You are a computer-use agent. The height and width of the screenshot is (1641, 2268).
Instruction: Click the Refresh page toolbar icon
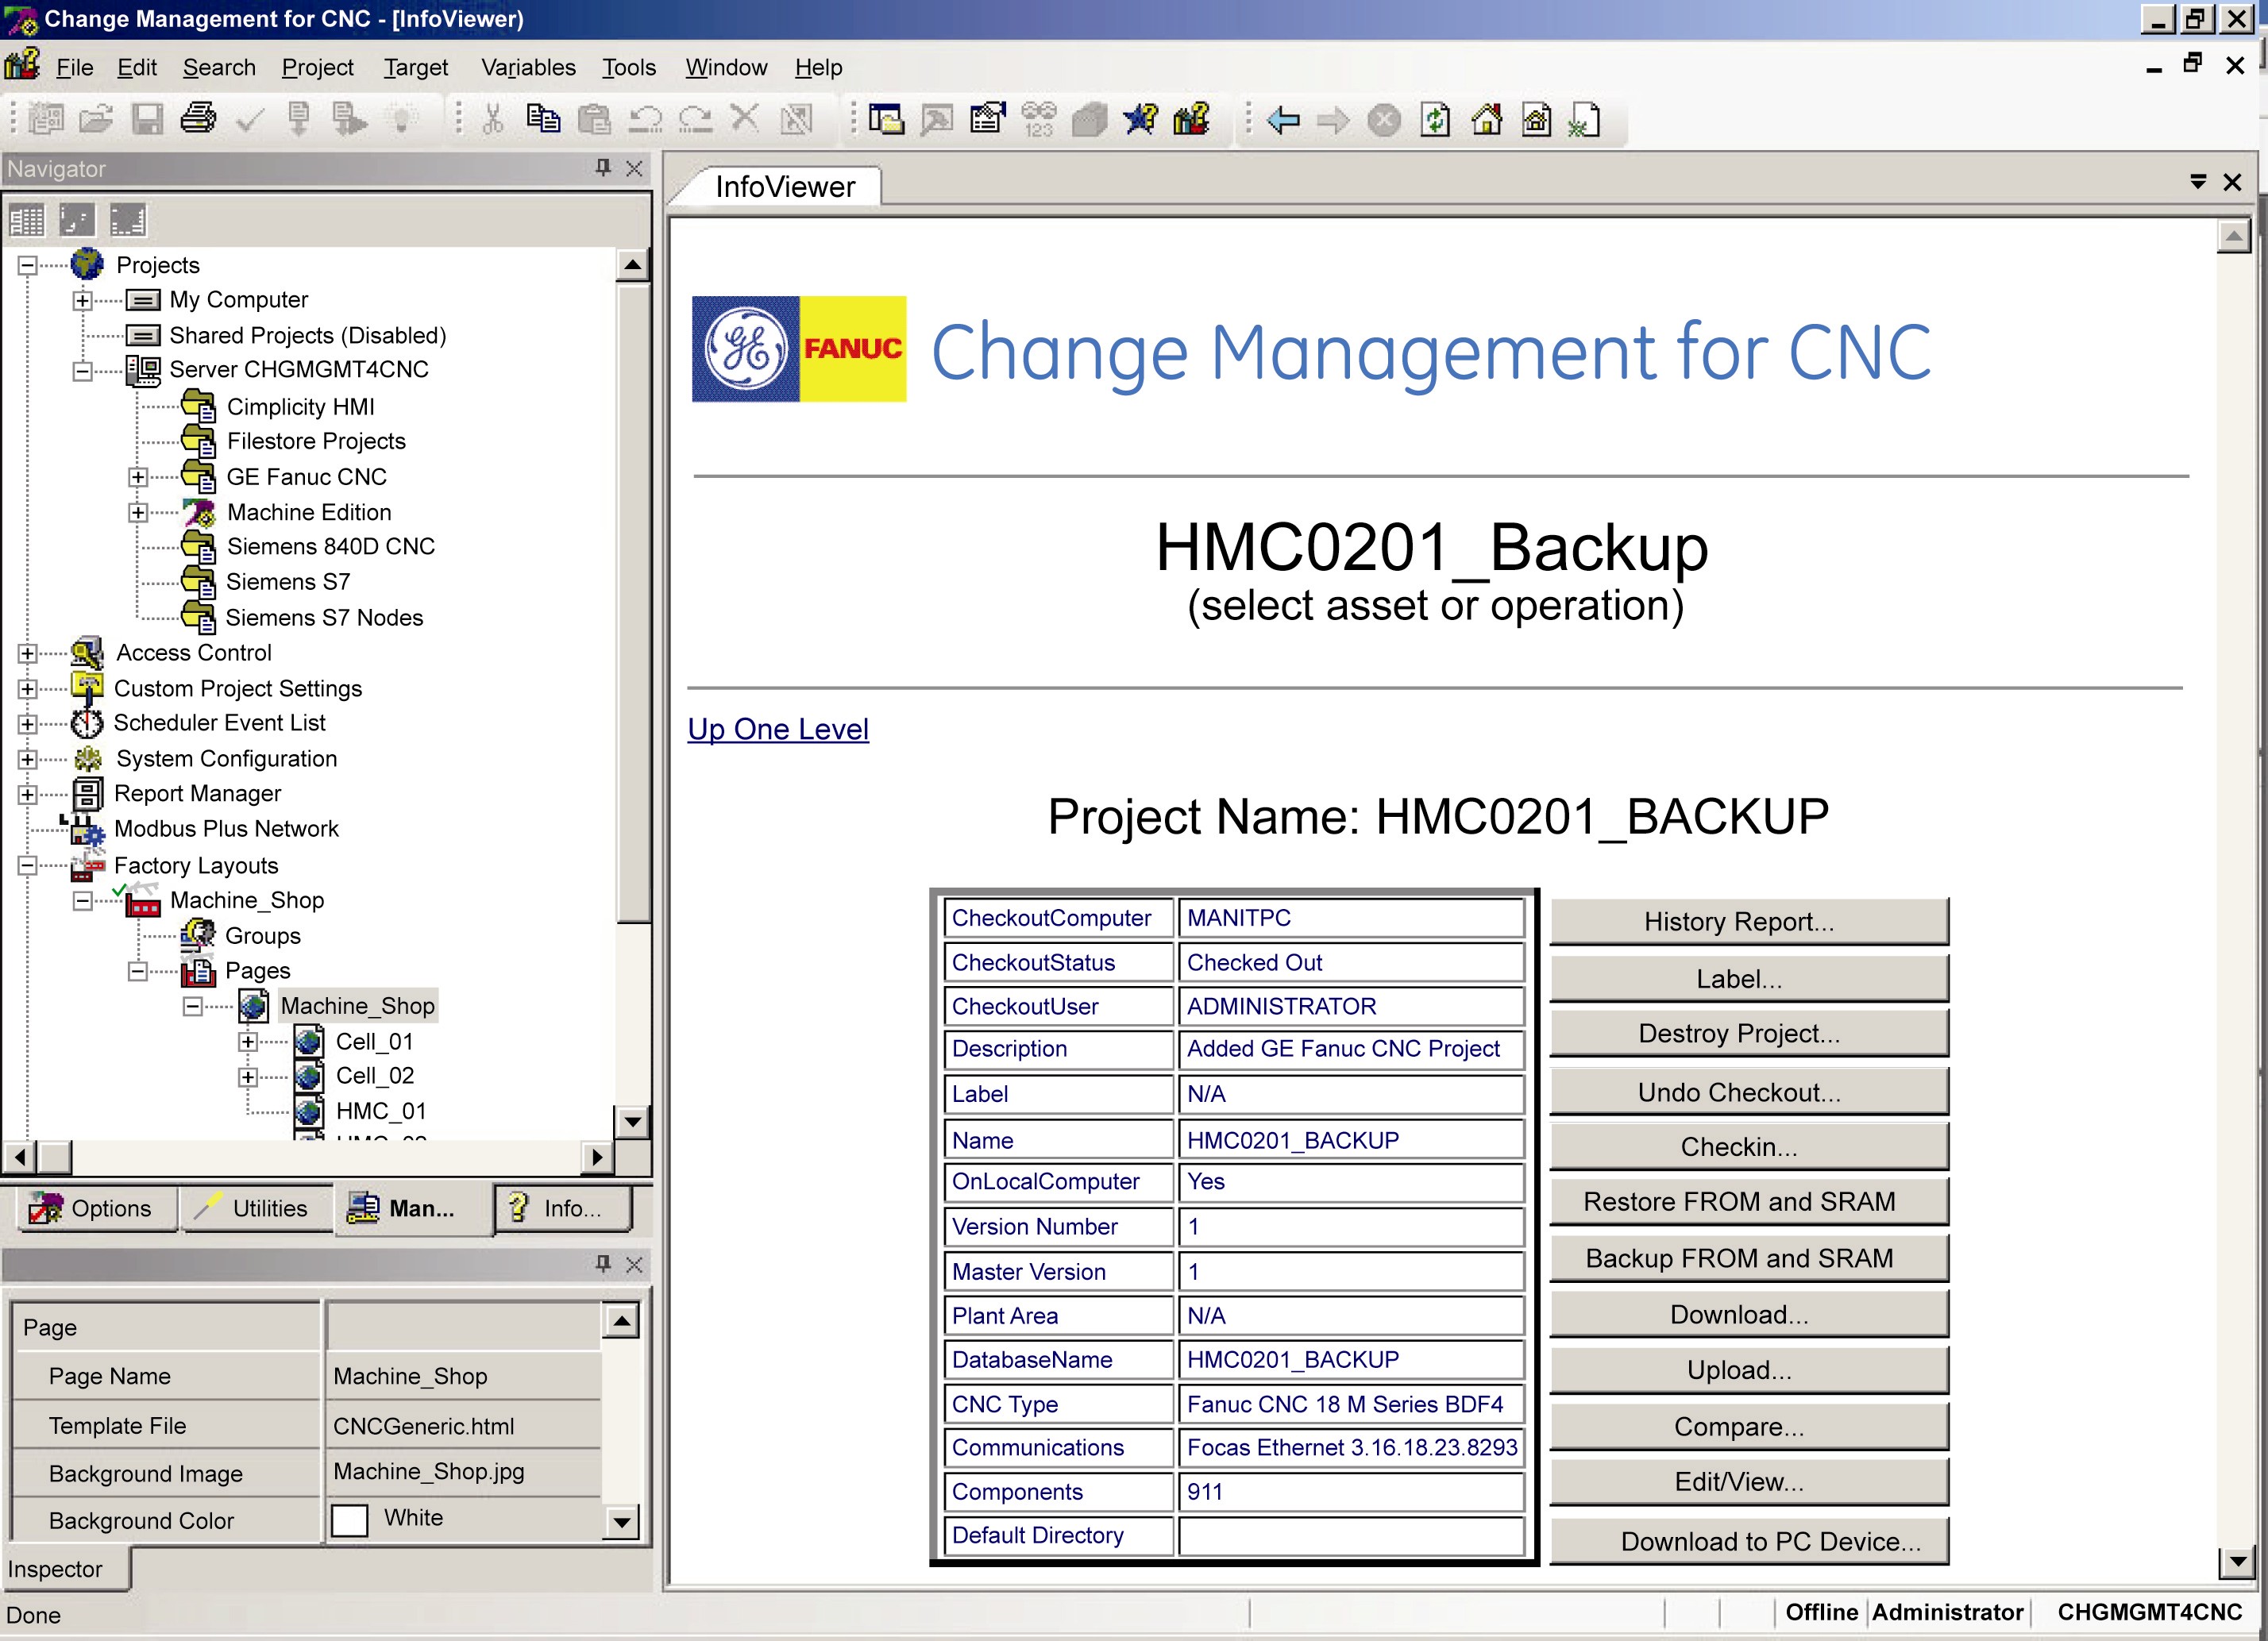[1435, 121]
